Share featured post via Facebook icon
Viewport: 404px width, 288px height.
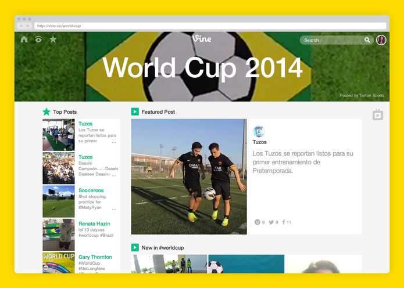(284, 222)
